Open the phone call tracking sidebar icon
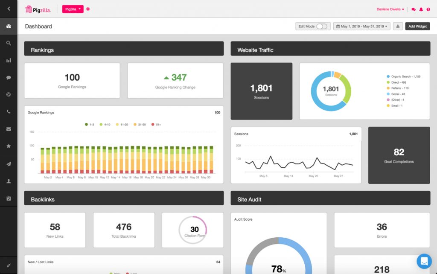 [x=9, y=112]
